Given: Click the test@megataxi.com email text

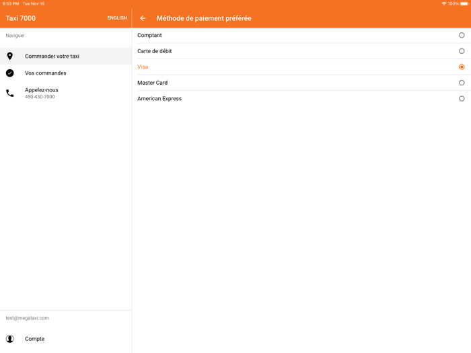Looking at the screenshot, I should pyautogui.click(x=27, y=318).
